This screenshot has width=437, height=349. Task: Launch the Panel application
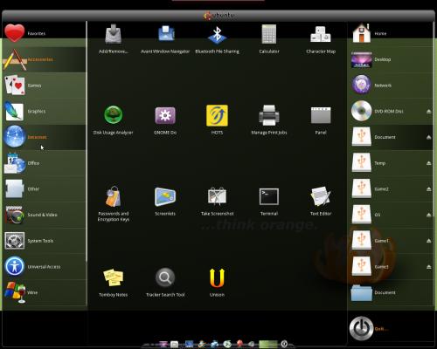(321, 120)
